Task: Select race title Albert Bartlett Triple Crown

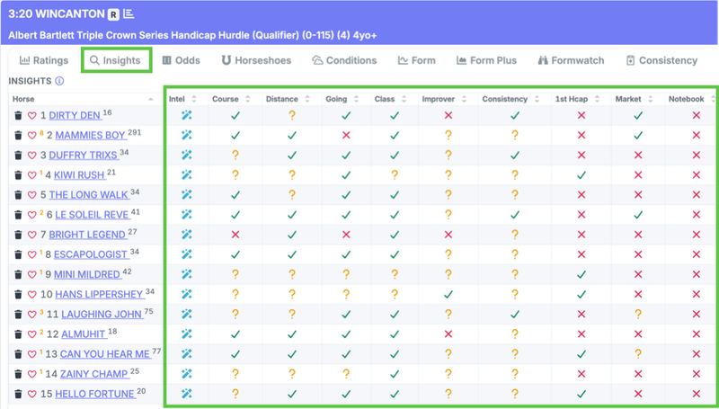Action: (x=192, y=35)
